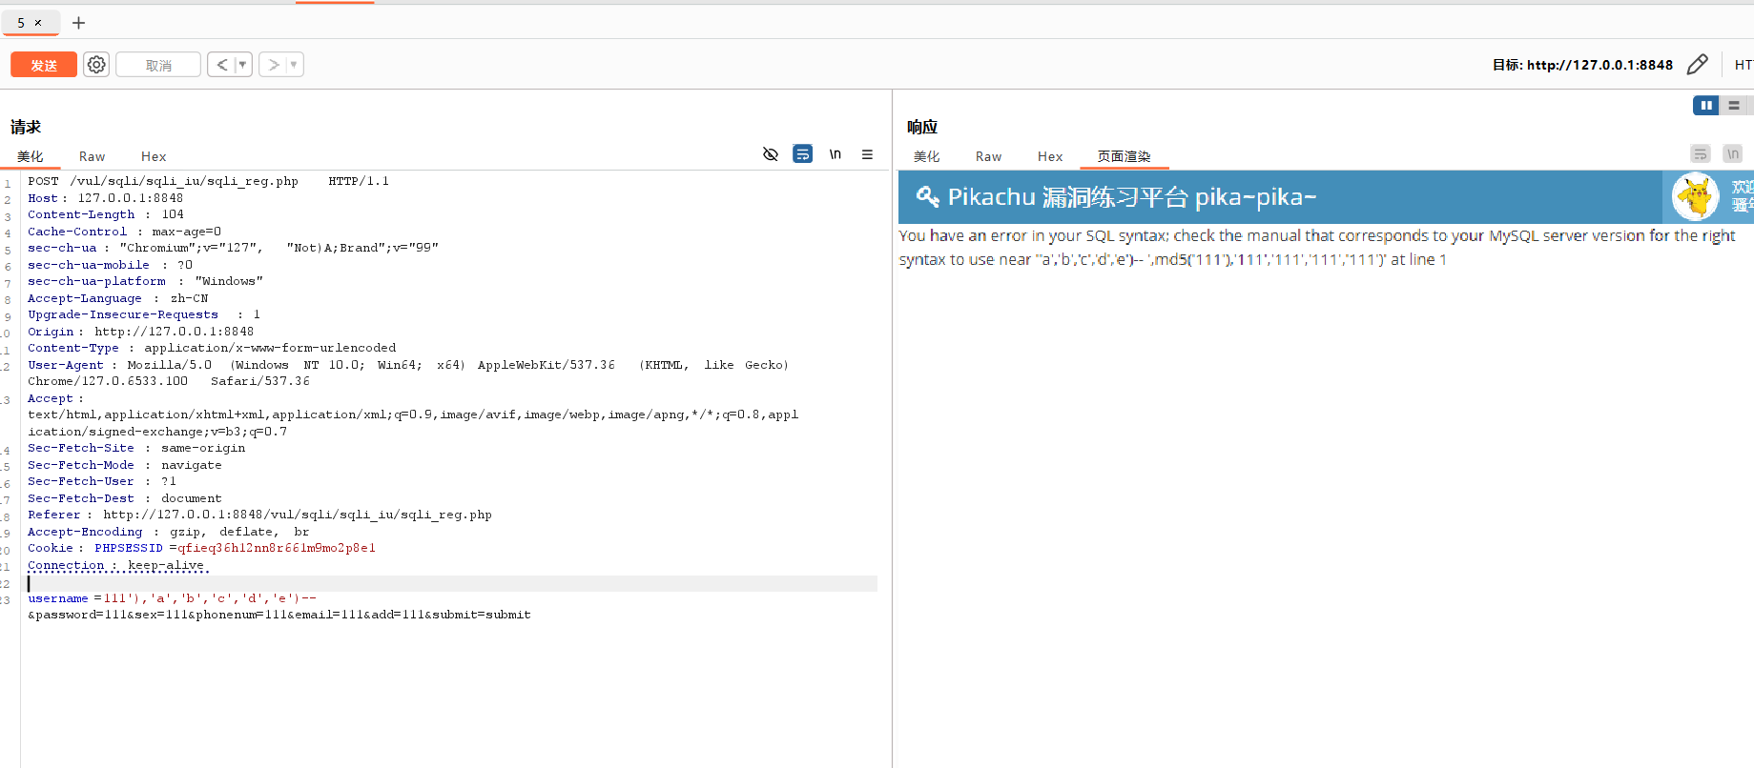1754x768 pixels.
Task: Close Repeater tab 5
Action: coord(38,23)
